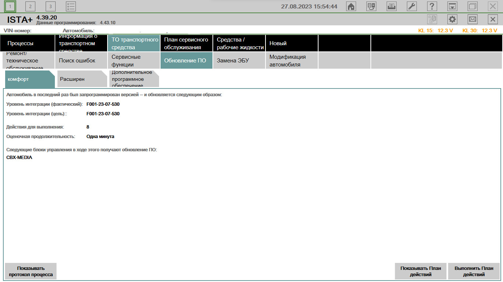Viewport: 503px width, 282px height.
Task: Switch to operation slot 1
Action: (x=10, y=6)
